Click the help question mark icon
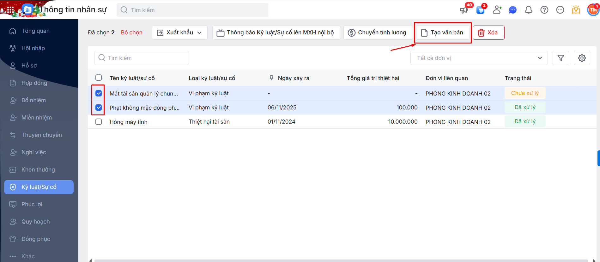Viewport: 600px width, 262px height. (x=544, y=10)
